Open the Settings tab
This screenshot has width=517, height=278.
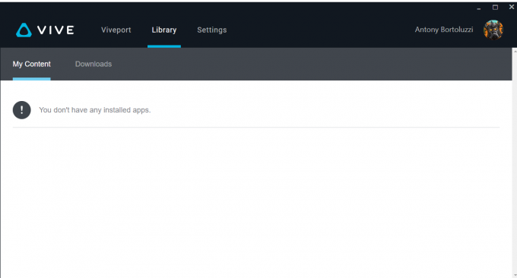[212, 30]
